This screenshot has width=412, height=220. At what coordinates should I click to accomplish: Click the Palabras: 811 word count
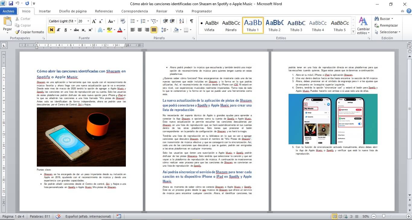(40, 216)
